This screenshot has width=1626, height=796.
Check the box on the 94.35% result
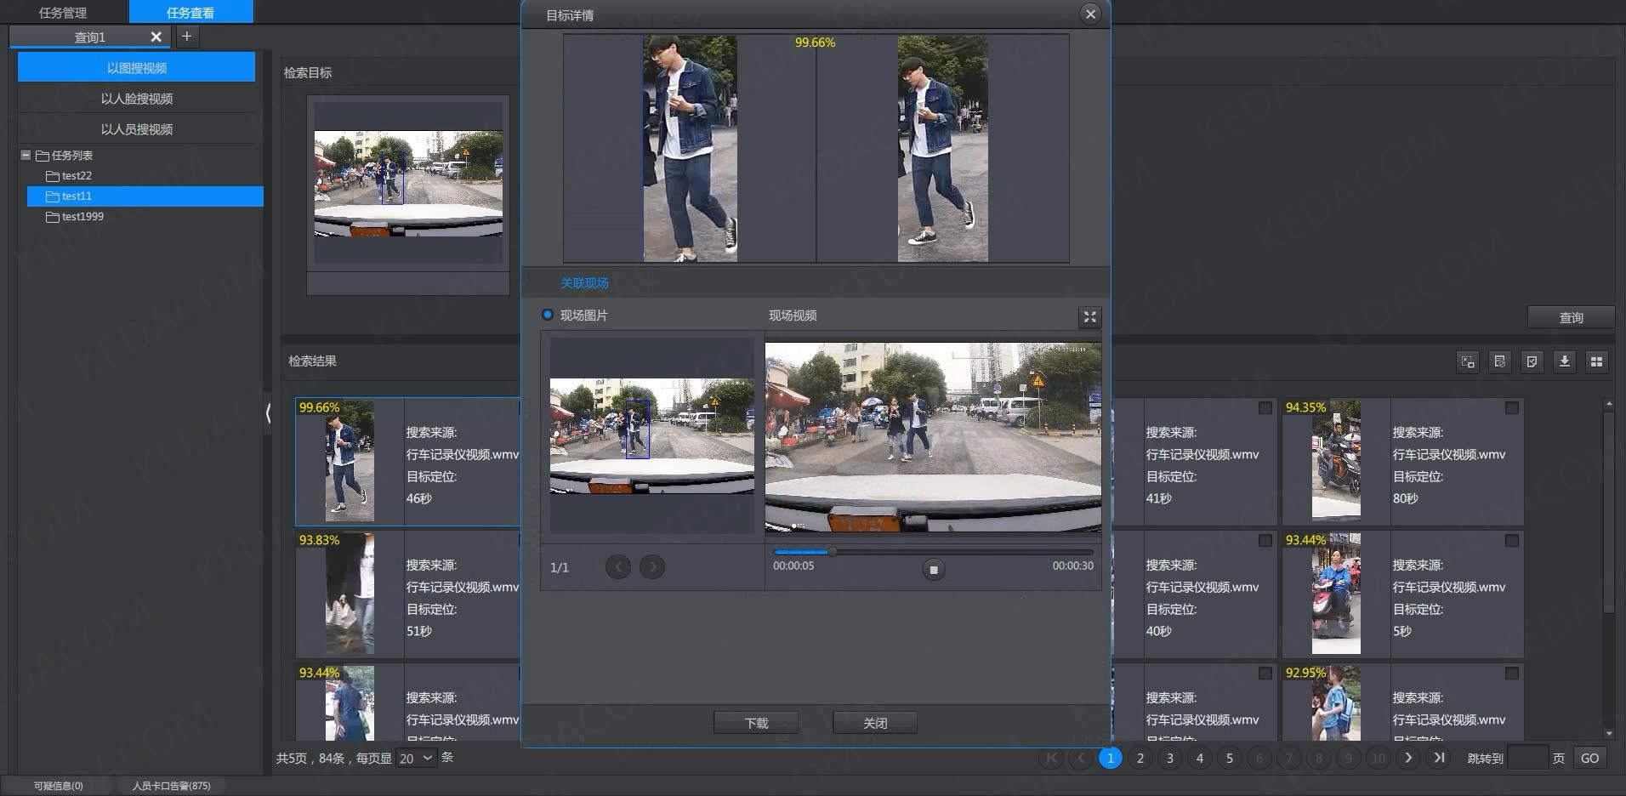coord(1511,408)
